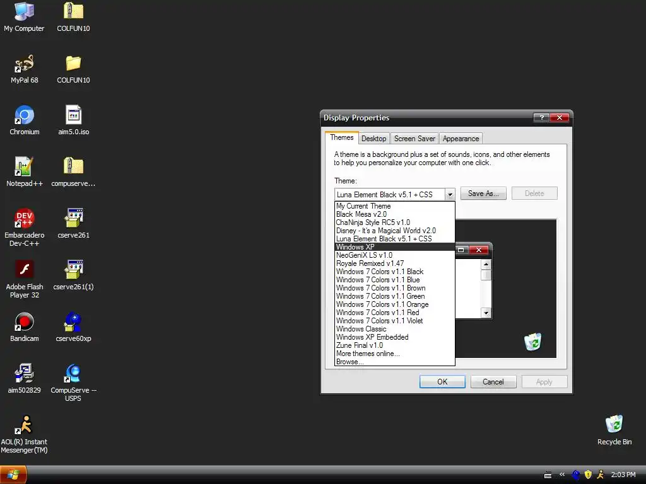Image resolution: width=646 pixels, height=484 pixels.
Task: Pick Disney - It's a Magical World v2.0
Action: [x=395, y=231]
